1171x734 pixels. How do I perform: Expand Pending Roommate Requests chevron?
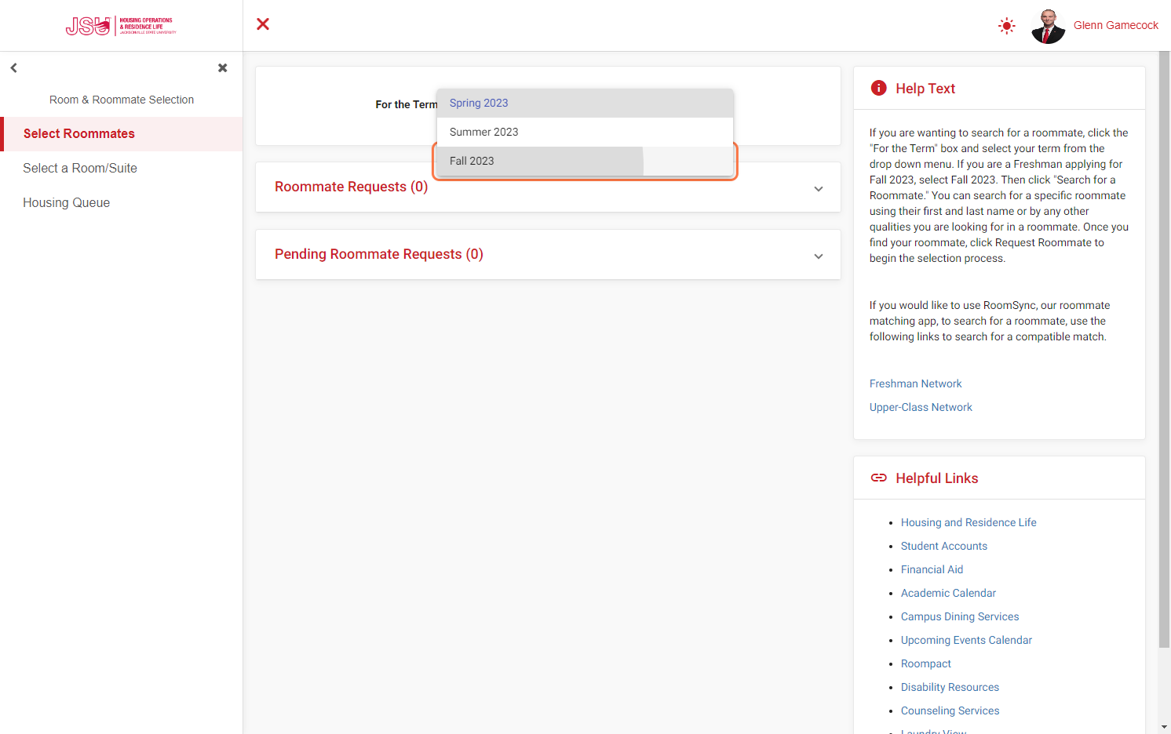click(819, 256)
